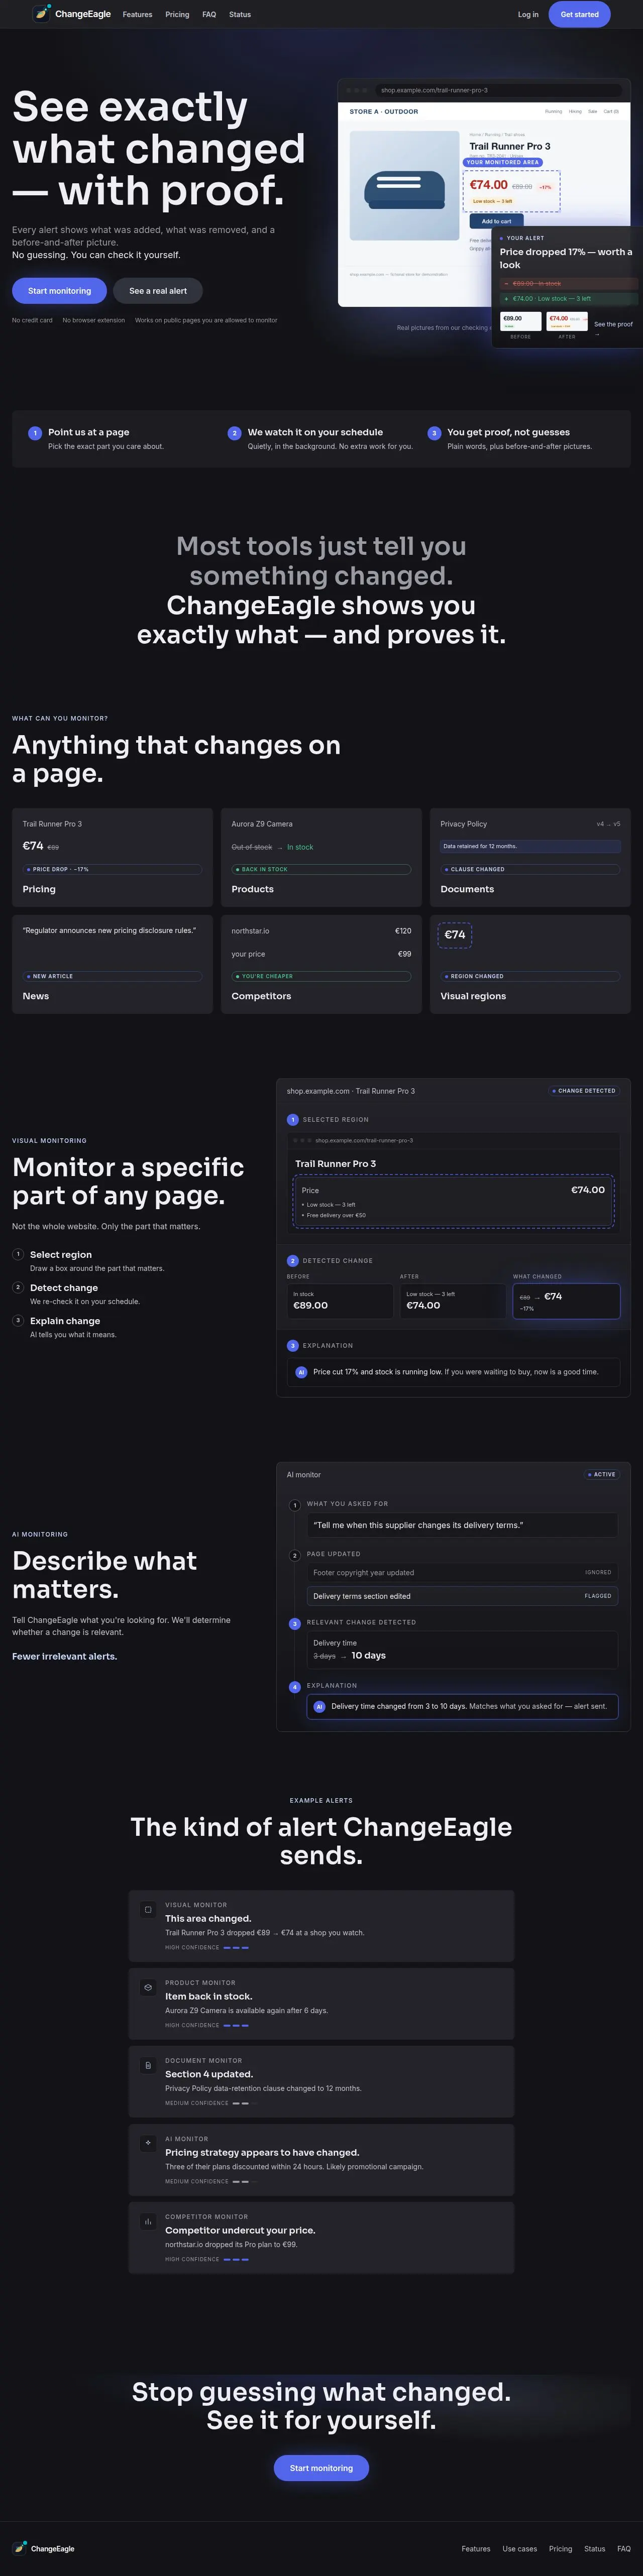Click the AI badge beside 'Delivery time changed' explanation
The height and width of the screenshot is (2576, 643).
(x=319, y=1706)
